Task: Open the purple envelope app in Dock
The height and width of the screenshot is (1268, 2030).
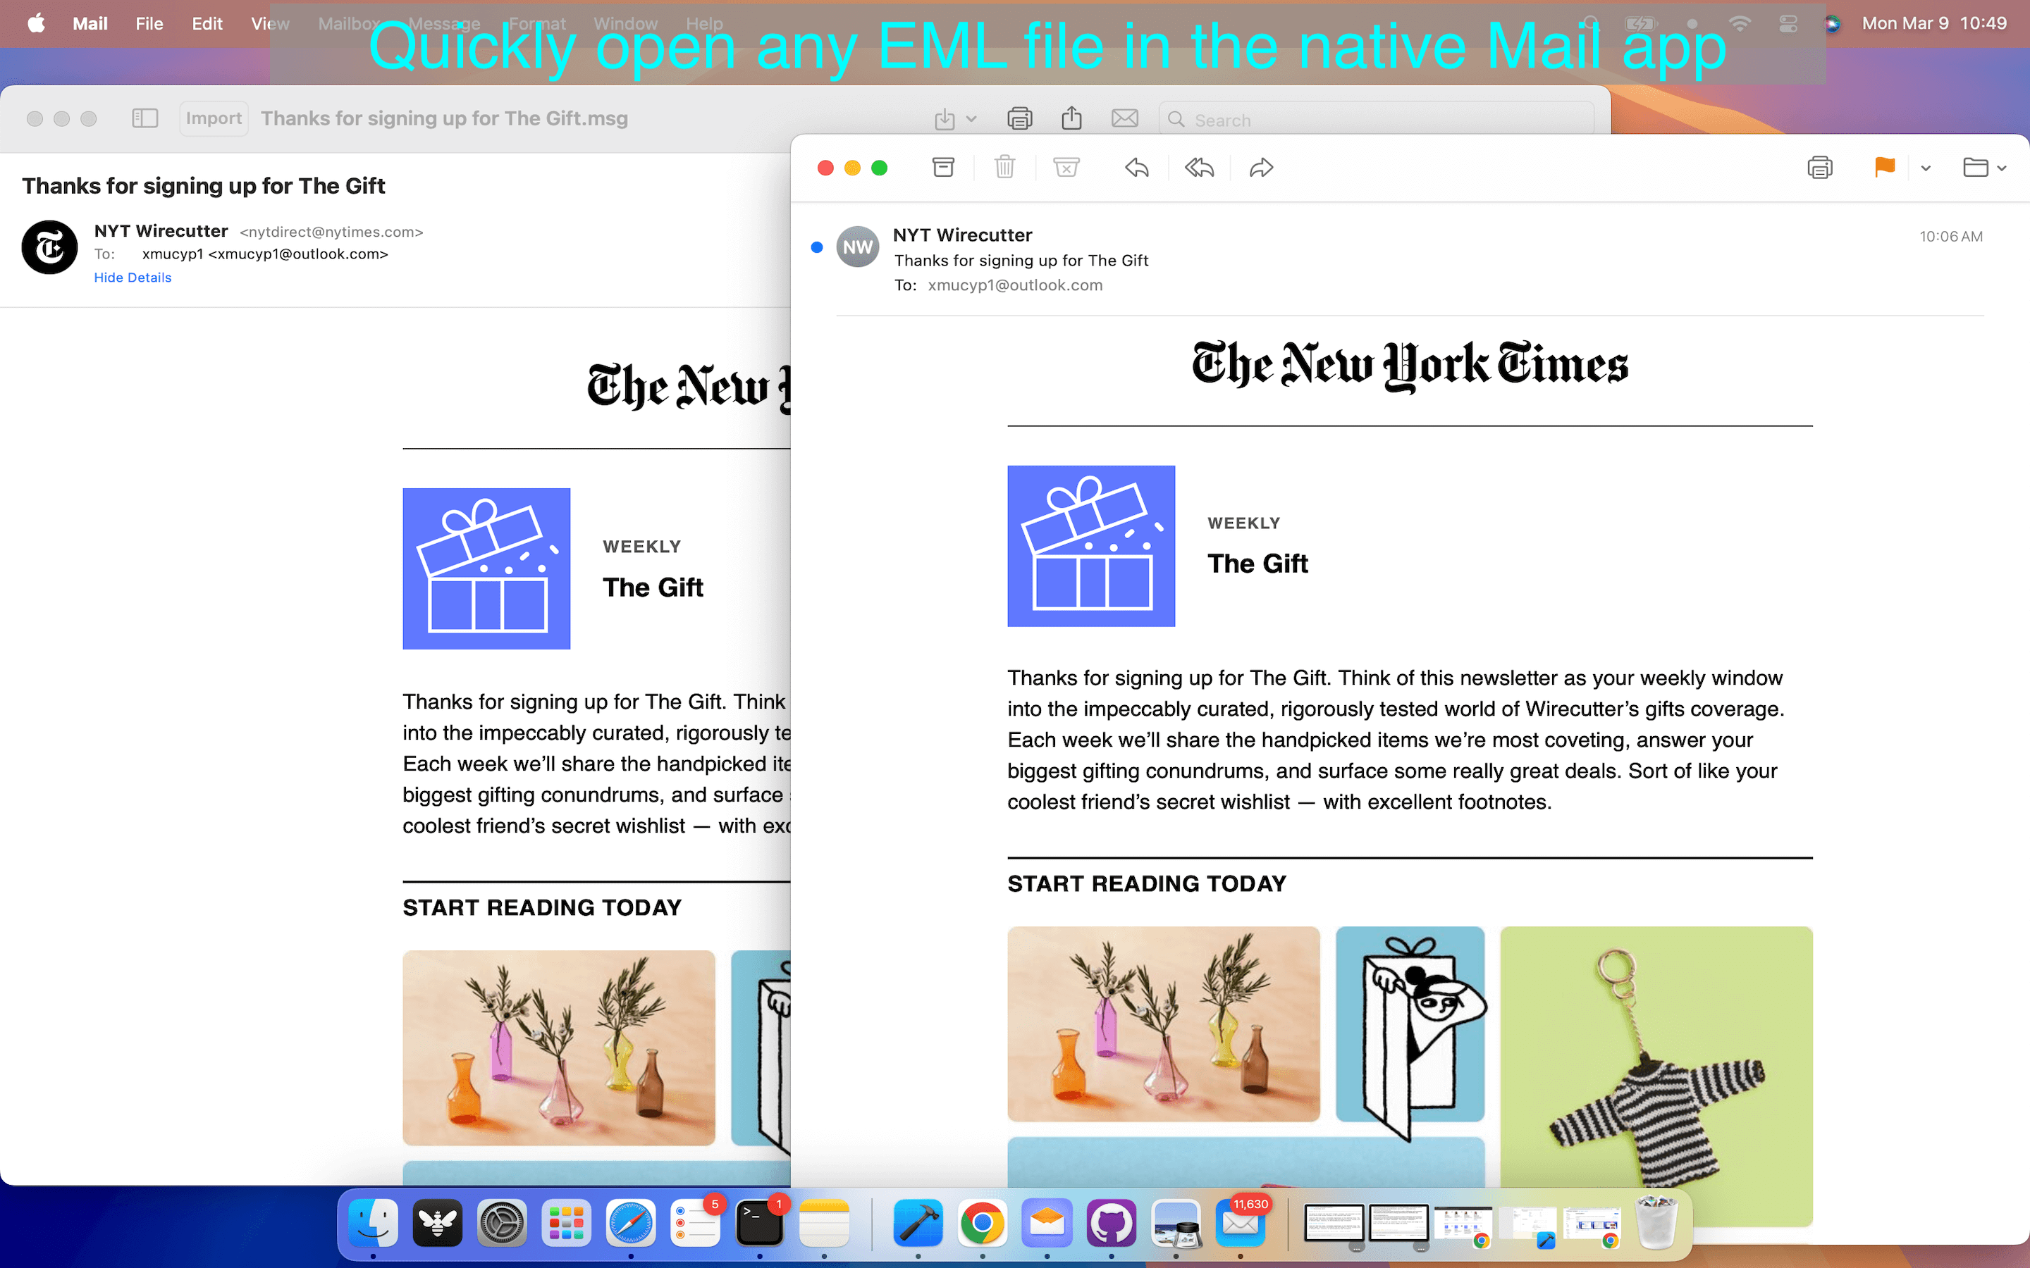Action: pyautogui.click(x=1047, y=1224)
